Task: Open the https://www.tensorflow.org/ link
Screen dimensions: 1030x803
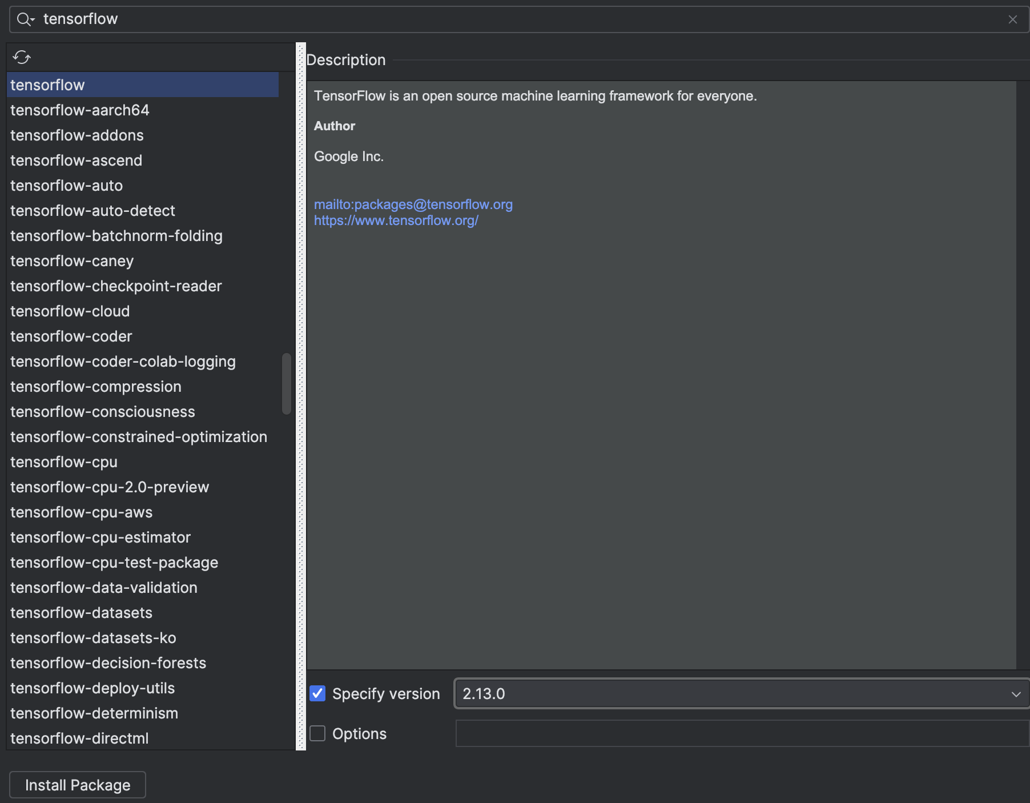Action: 396,220
